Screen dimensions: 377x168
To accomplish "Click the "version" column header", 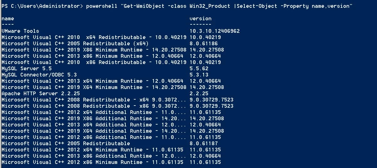I will [x=201, y=18].
